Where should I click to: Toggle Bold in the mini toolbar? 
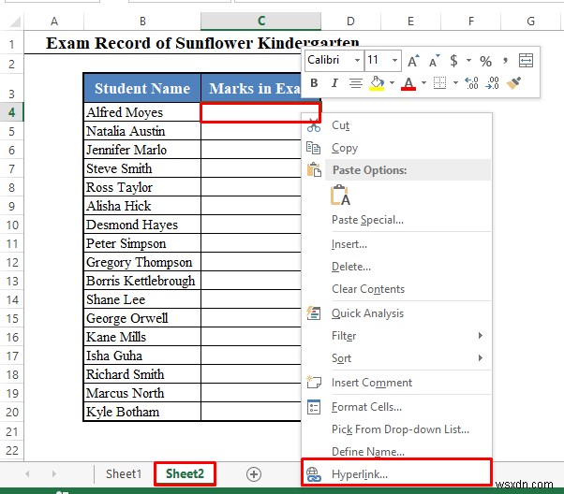[x=314, y=83]
